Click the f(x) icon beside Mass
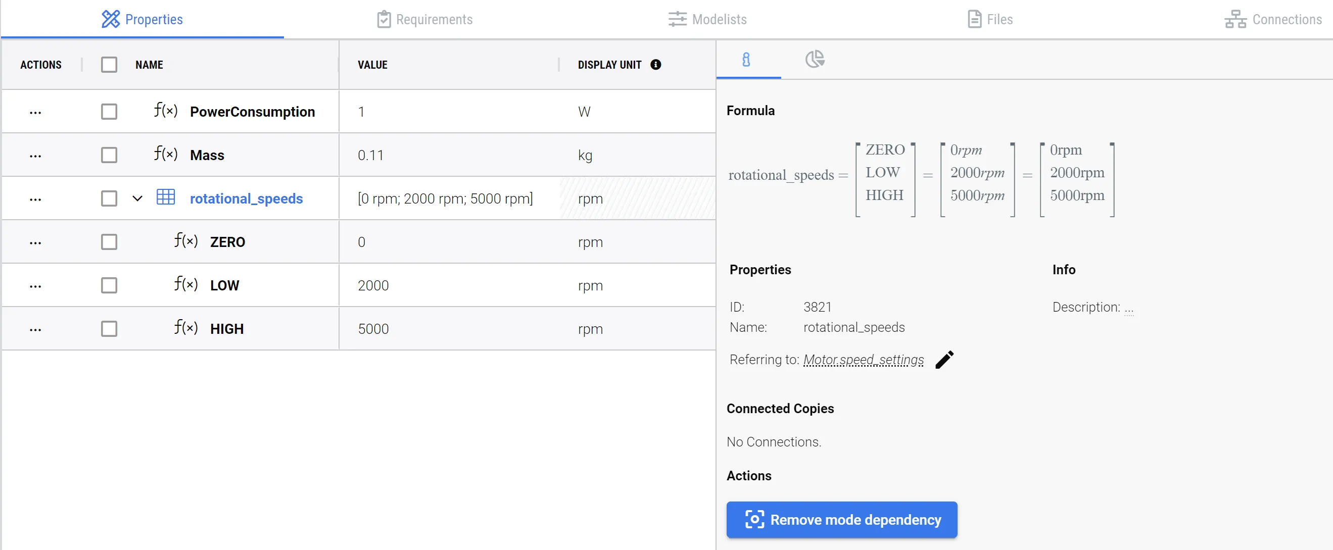 point(166,154)
